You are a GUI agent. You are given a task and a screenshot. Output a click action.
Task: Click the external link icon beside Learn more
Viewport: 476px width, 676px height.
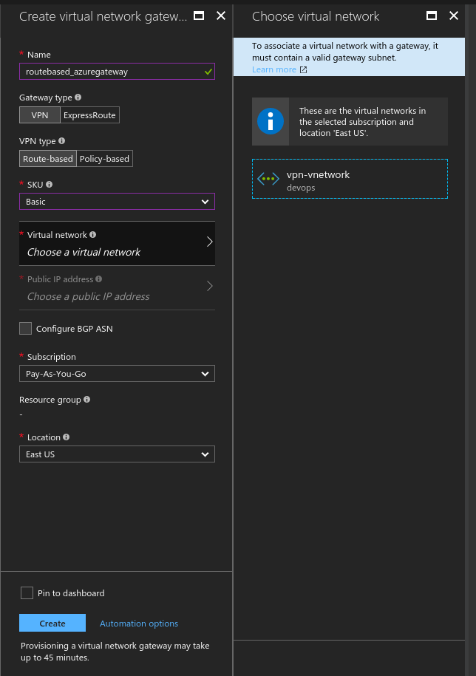coord(304,70)
